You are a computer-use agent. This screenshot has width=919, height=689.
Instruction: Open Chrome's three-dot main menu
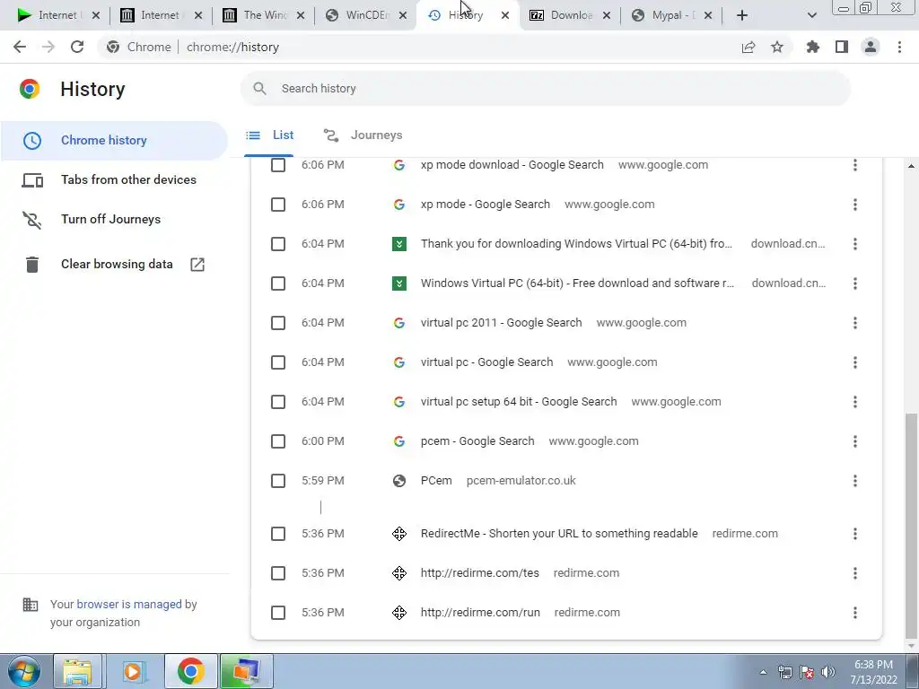coord(899,47)
